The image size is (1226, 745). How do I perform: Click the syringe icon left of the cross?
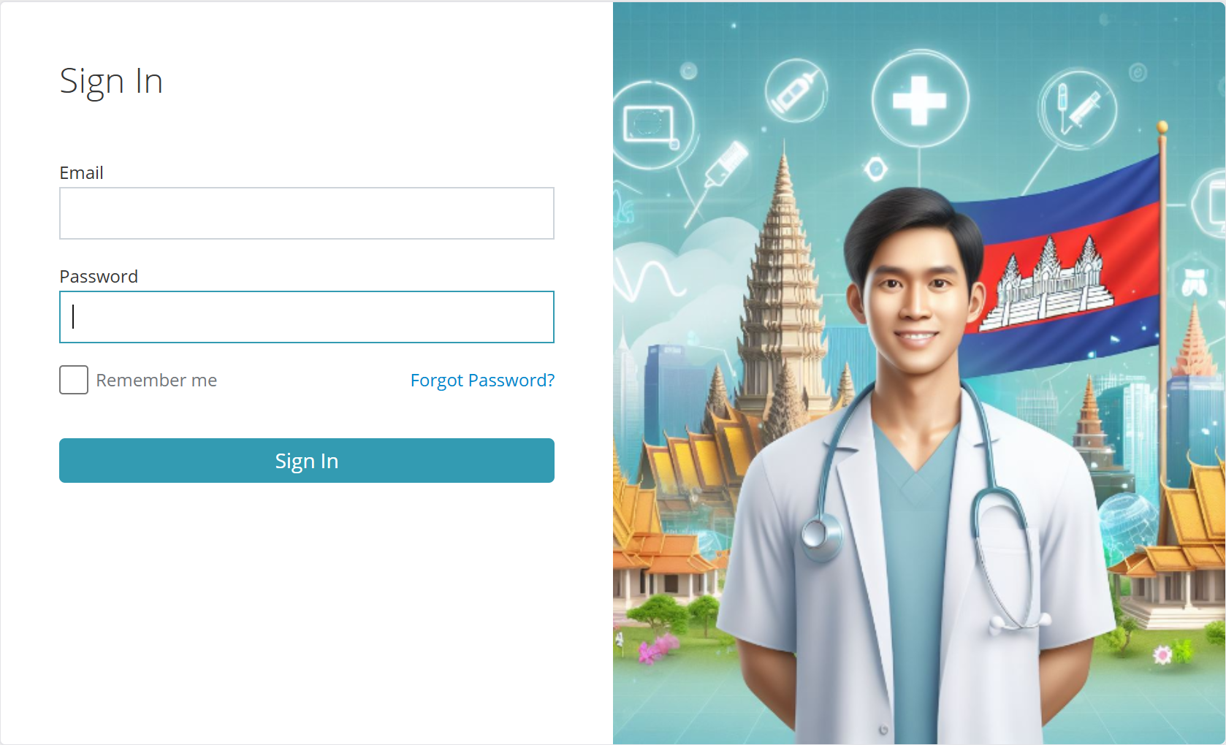pos(796,91)
